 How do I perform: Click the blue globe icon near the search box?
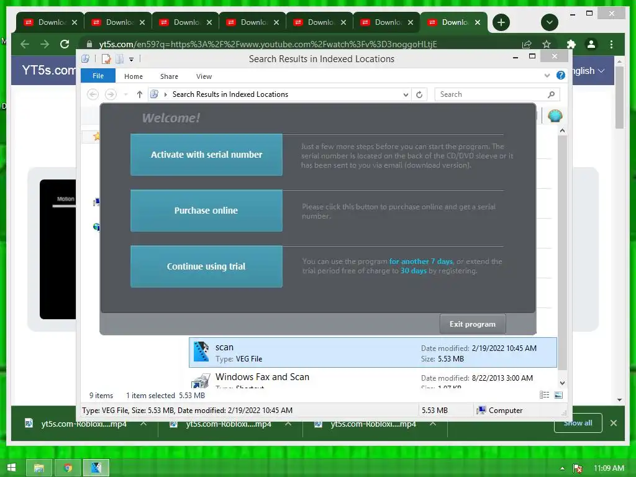coord(555,116)
